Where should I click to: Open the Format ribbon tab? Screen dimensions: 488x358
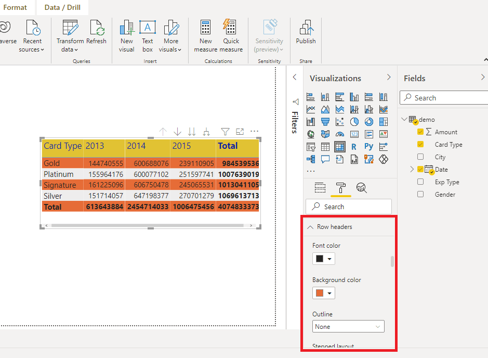[15, 7]
